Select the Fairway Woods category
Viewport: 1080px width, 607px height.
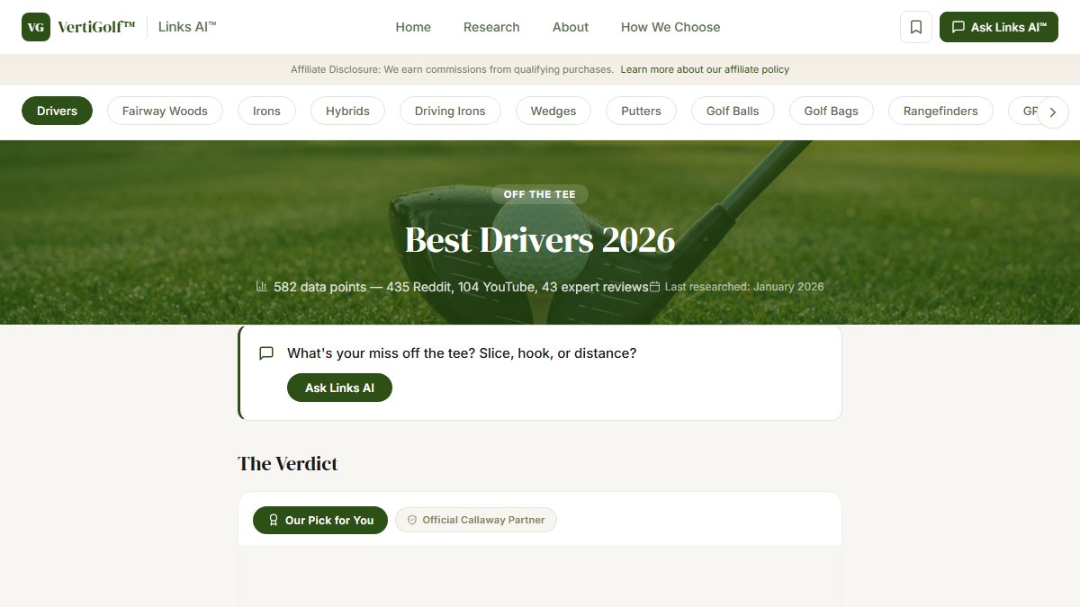[165, 111]
